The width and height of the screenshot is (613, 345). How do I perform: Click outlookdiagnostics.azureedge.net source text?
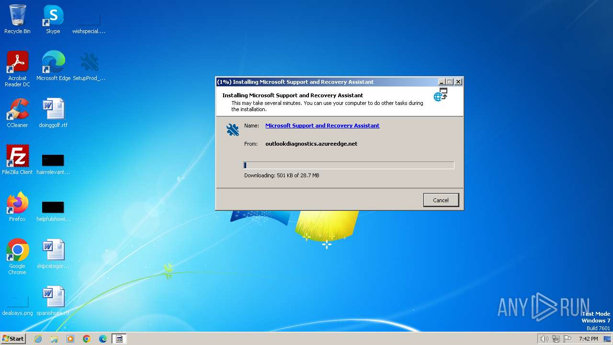point(311,144)
